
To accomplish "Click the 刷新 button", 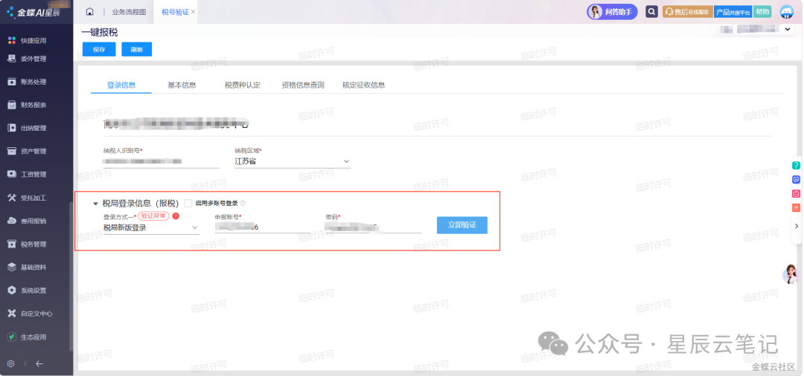I will pos(136,50).
